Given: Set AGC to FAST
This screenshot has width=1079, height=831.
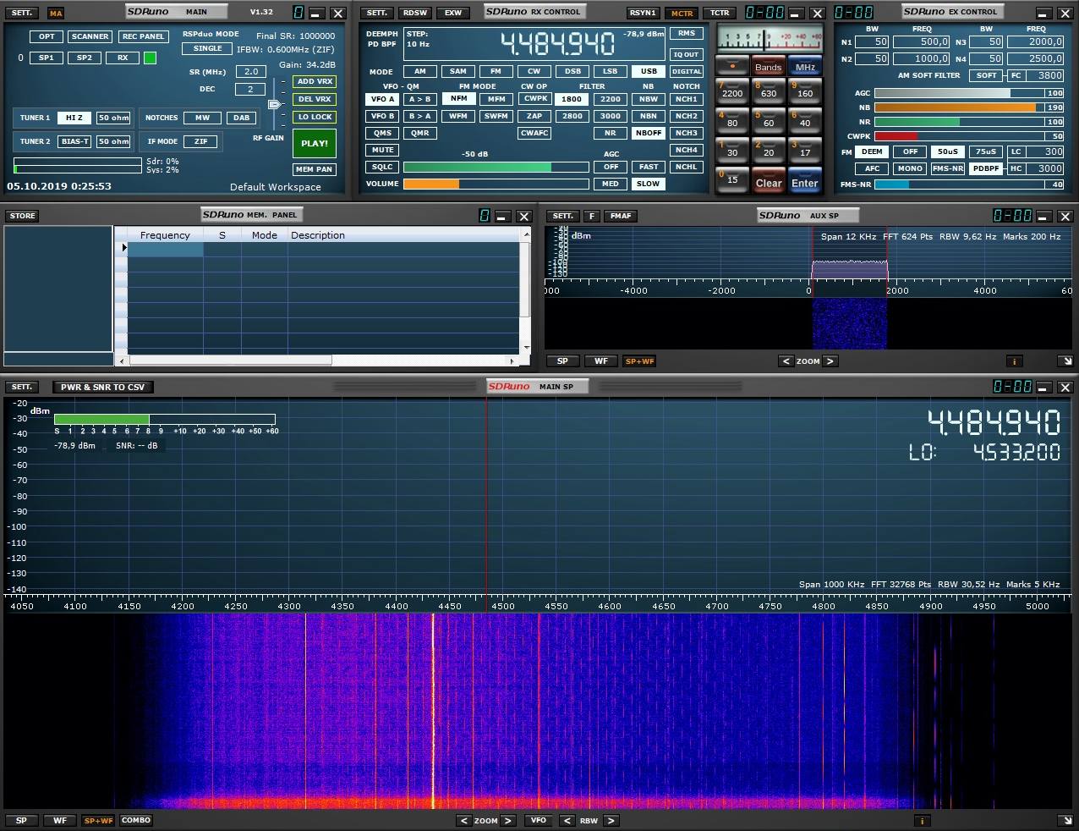Looking at the screenshot, I should 649,167.
